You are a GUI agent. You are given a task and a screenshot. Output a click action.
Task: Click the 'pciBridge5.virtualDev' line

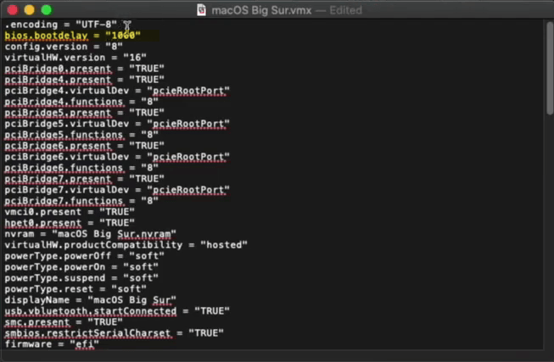pos(117,124)
